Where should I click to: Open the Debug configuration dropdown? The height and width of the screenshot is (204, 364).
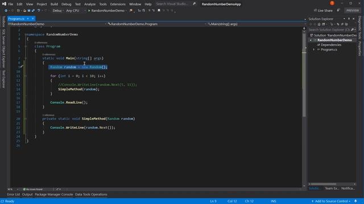(x=58, y=11)
